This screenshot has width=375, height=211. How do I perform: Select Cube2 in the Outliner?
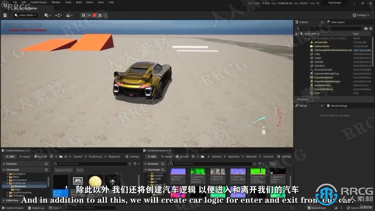318,58
